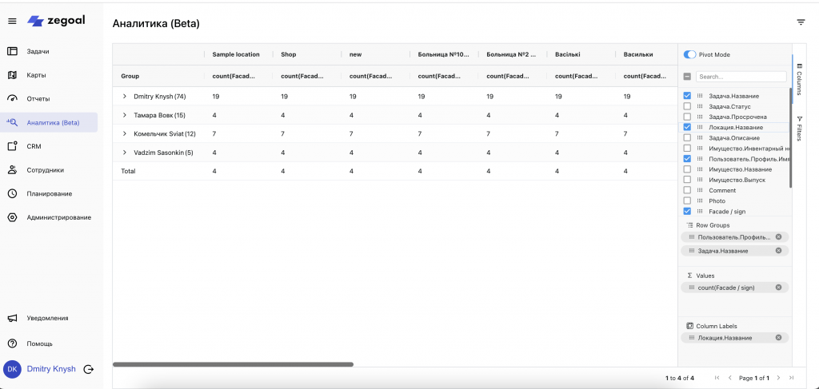The width and height of the screenshot is (819, 389).
Task: Open the hamburger menu icon
Action: pos(12,21)
